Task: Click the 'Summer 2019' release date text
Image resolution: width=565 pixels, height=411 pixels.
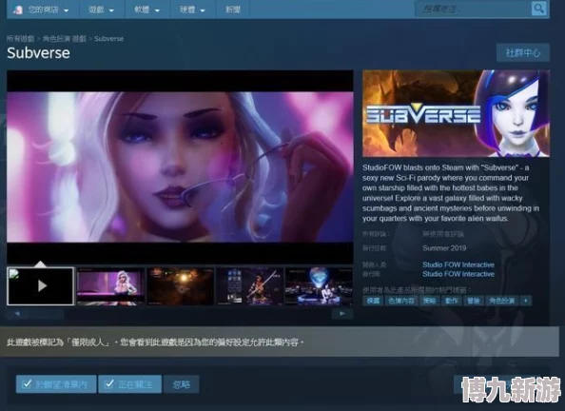Action: [x=444, y=248]
